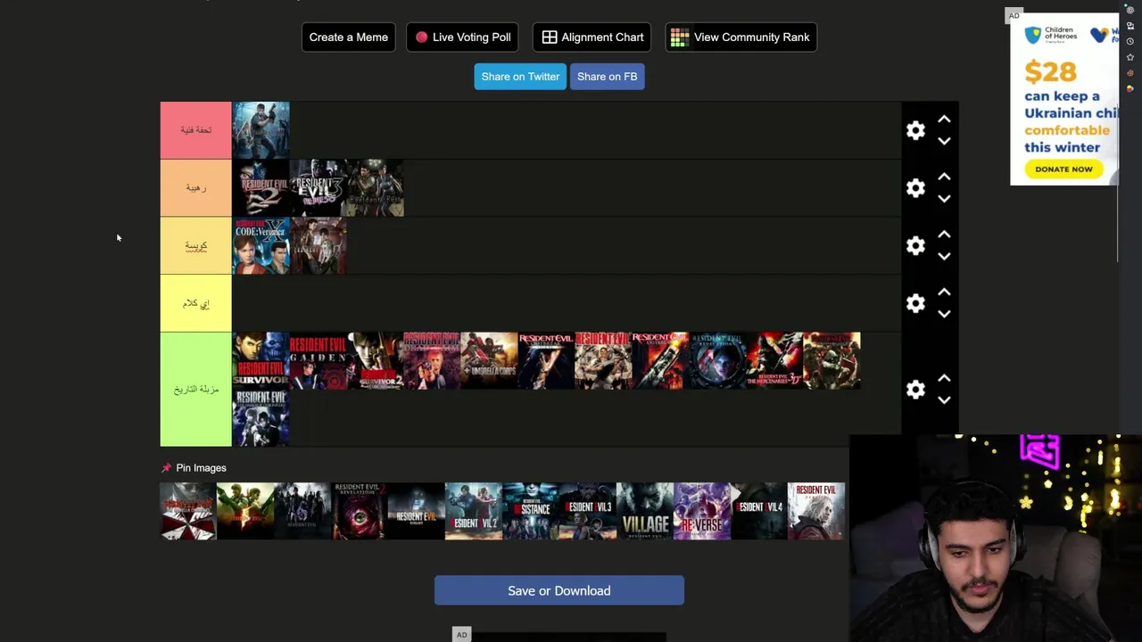Select the Umbrella Corps cover
Viewport: 1142px width, 642px height.
pos(489,361)
